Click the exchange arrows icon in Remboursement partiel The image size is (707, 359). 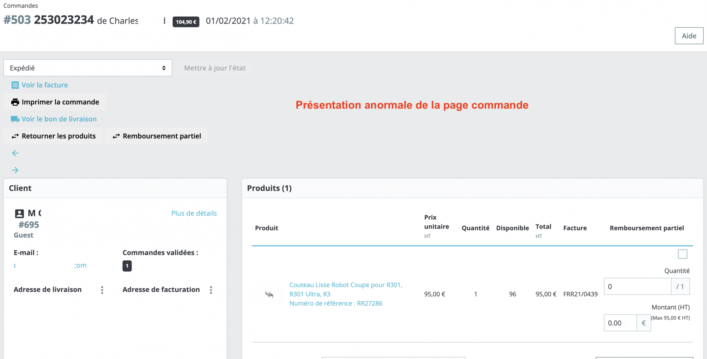click(x=116, y=136)
